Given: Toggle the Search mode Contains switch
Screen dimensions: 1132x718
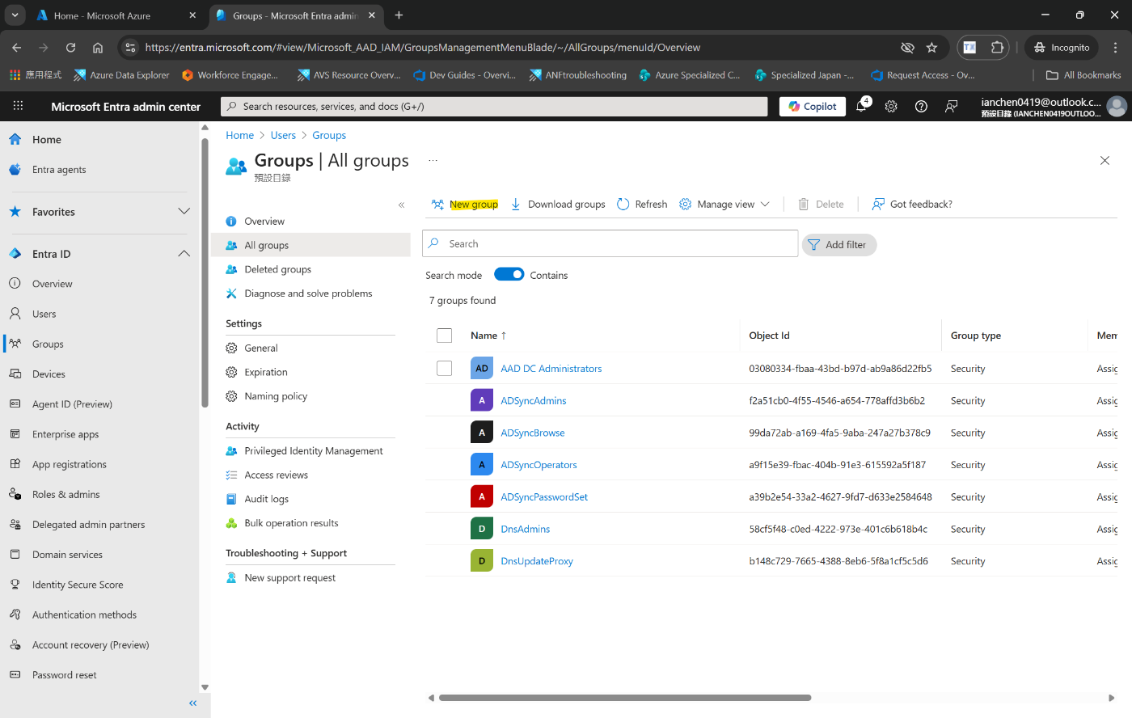Looking at the screenshot, I should 509,274.
